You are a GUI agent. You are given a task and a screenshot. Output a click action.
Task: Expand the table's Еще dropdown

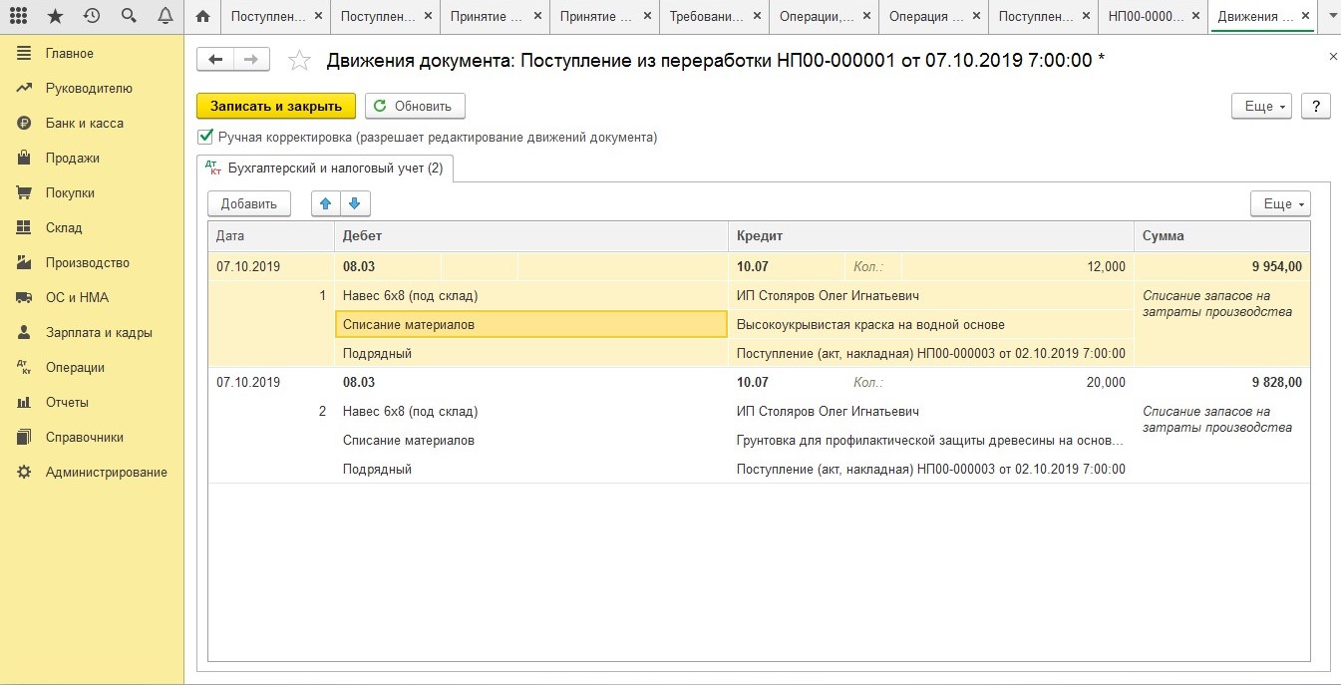(x=1280, y=203)
